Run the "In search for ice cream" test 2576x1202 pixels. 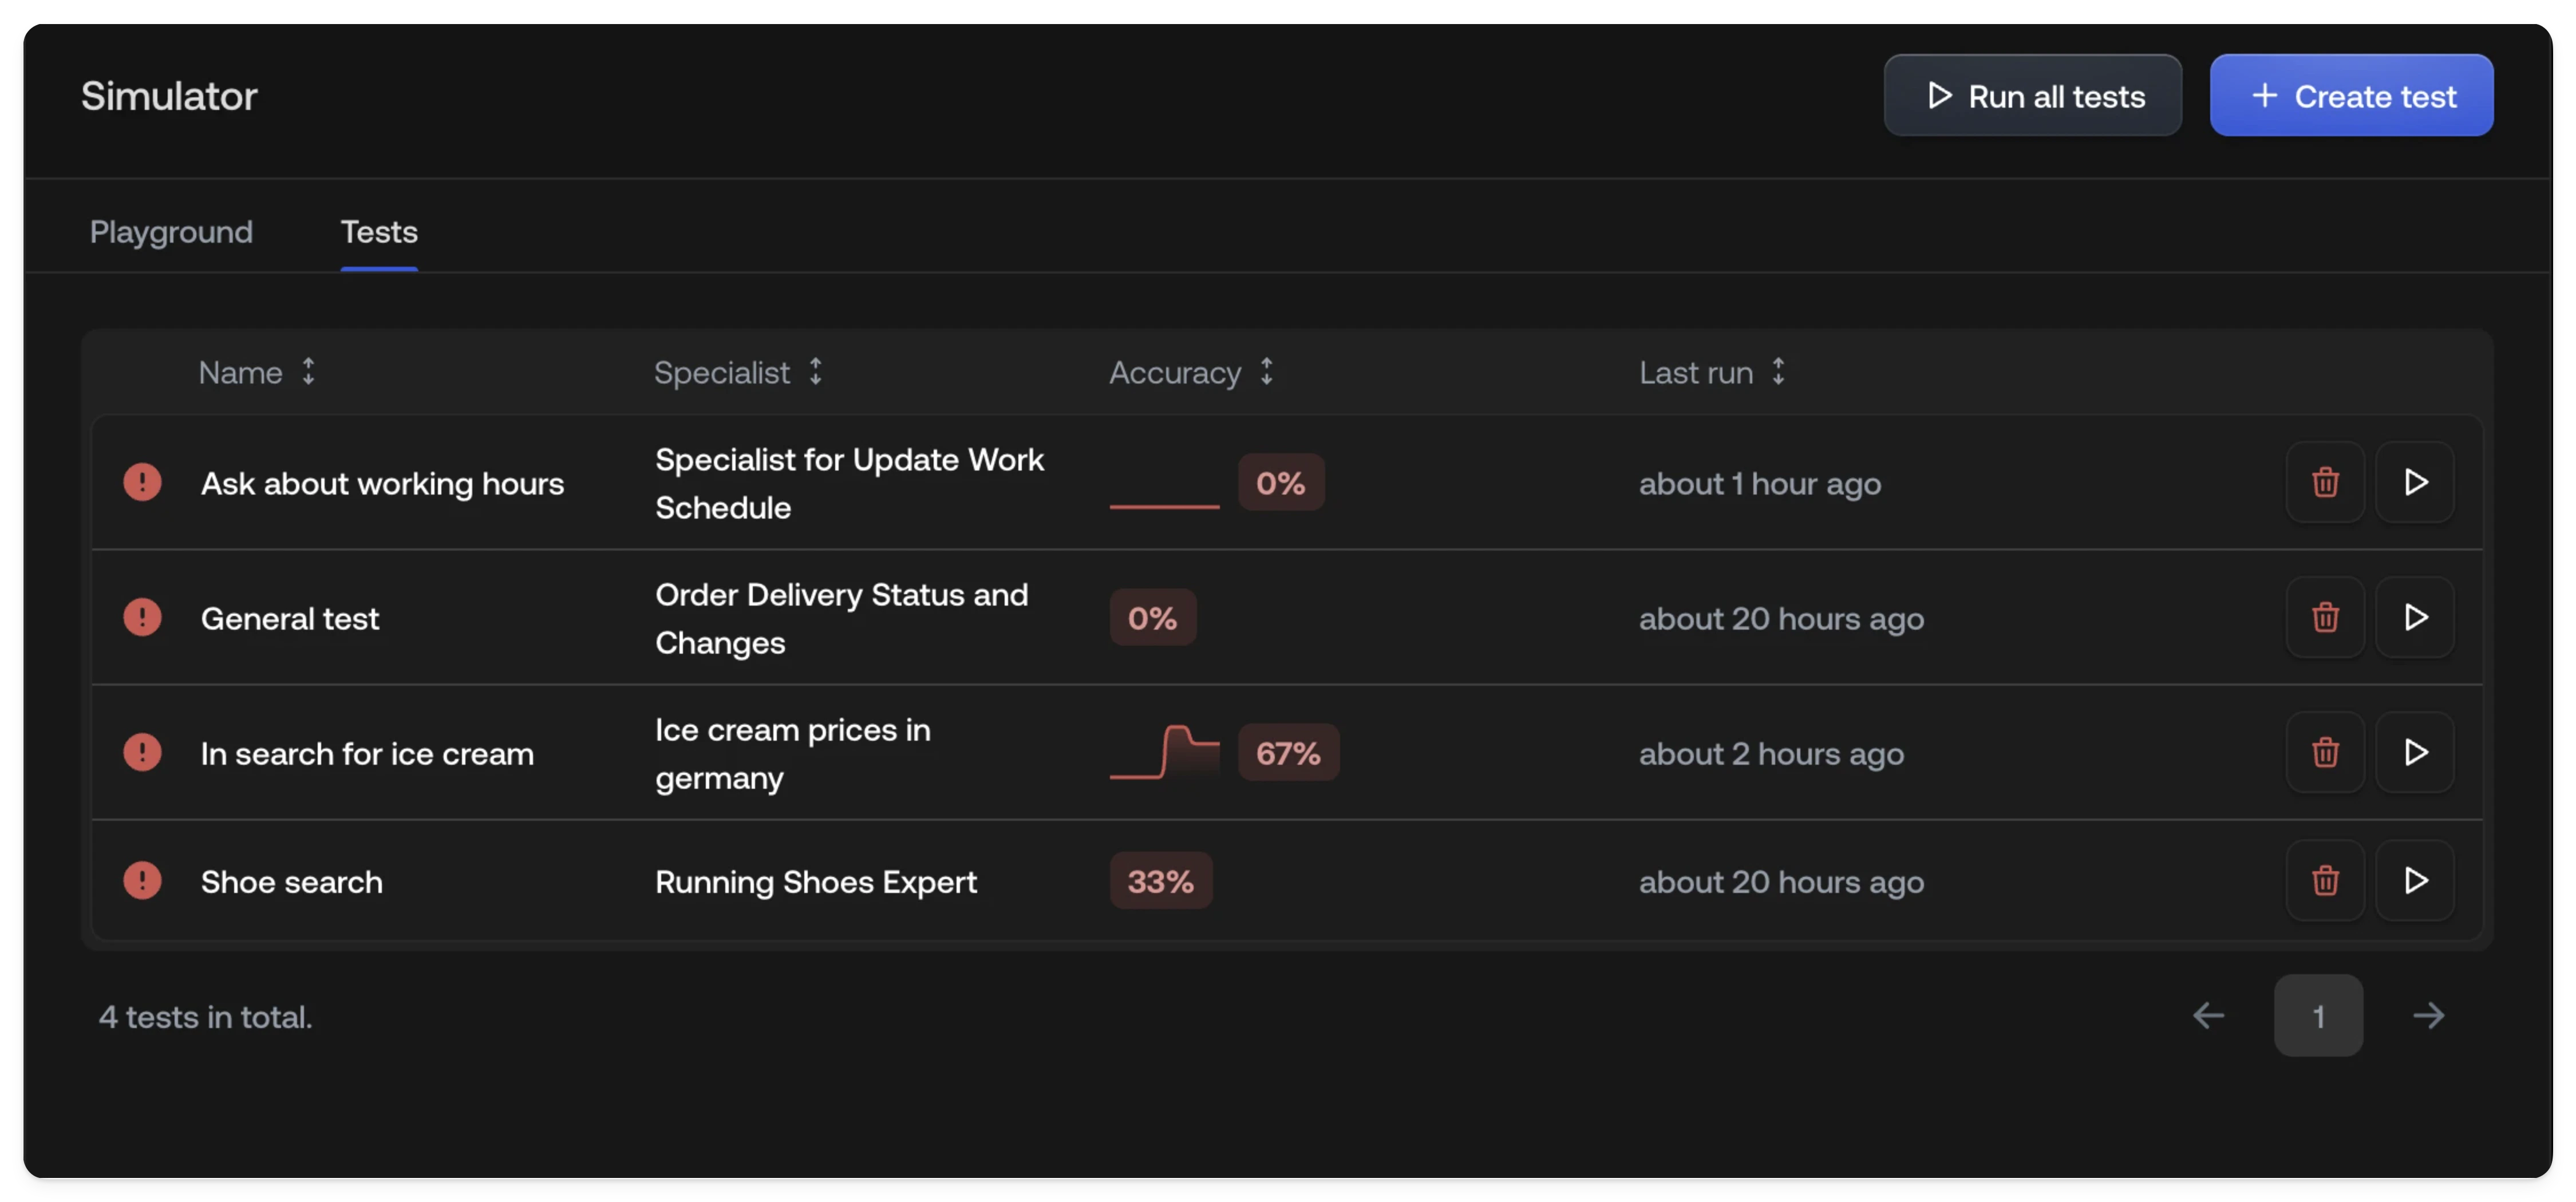pos(2416,752)
